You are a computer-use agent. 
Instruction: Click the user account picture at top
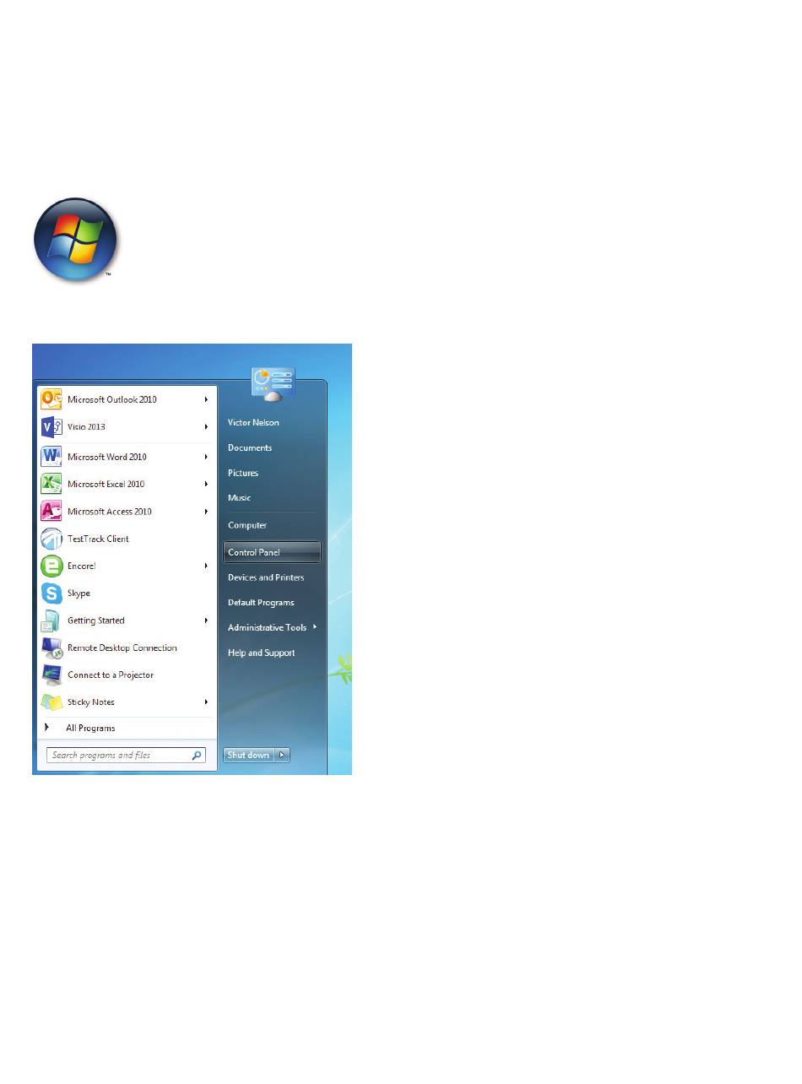(x=273, y=384)
